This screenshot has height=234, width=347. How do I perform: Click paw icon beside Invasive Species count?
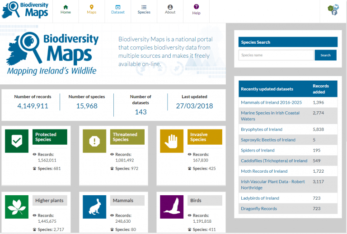point(189,169)
